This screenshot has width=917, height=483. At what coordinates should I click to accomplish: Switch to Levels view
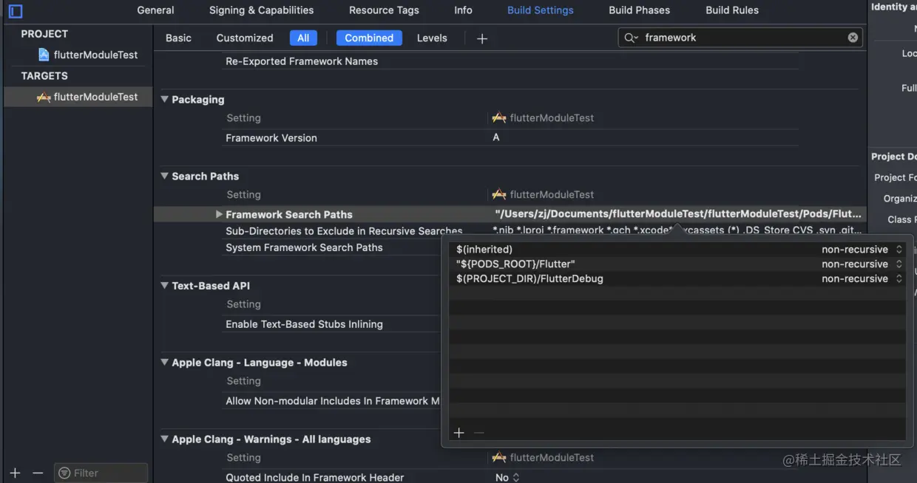point(432,38)
